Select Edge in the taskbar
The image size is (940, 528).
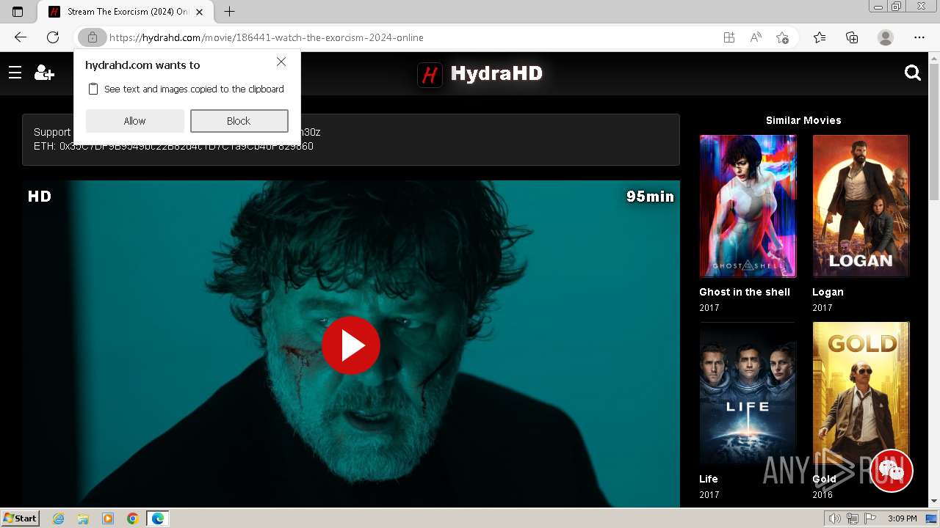[158, 518]
